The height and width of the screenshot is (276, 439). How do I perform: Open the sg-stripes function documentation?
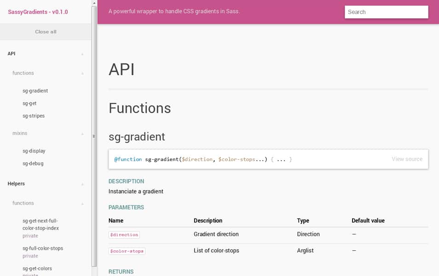pyautogui.click(x=33, y=115)
